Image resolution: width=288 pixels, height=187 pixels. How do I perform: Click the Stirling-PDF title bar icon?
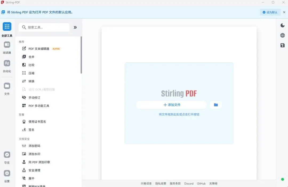click(x=2, y=2)
